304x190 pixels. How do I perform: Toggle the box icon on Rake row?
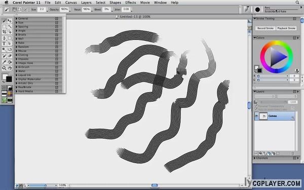[57, 43]
